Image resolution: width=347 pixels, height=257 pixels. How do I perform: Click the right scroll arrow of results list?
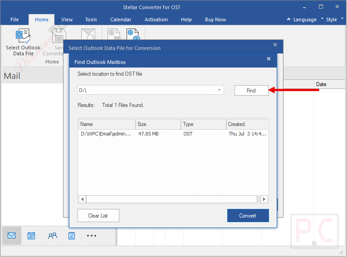(x=264, y=199)
